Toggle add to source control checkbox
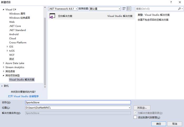 [135, 117]
